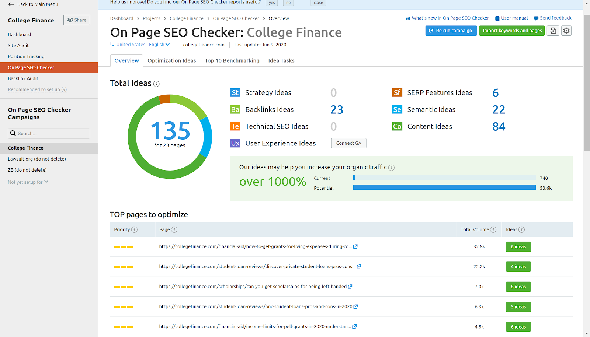The image size is (590, 337).
Task: Click the 84 Content Ideas count
Action: (499, 126)
